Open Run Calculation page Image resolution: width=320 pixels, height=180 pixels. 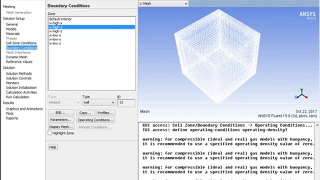17,97
